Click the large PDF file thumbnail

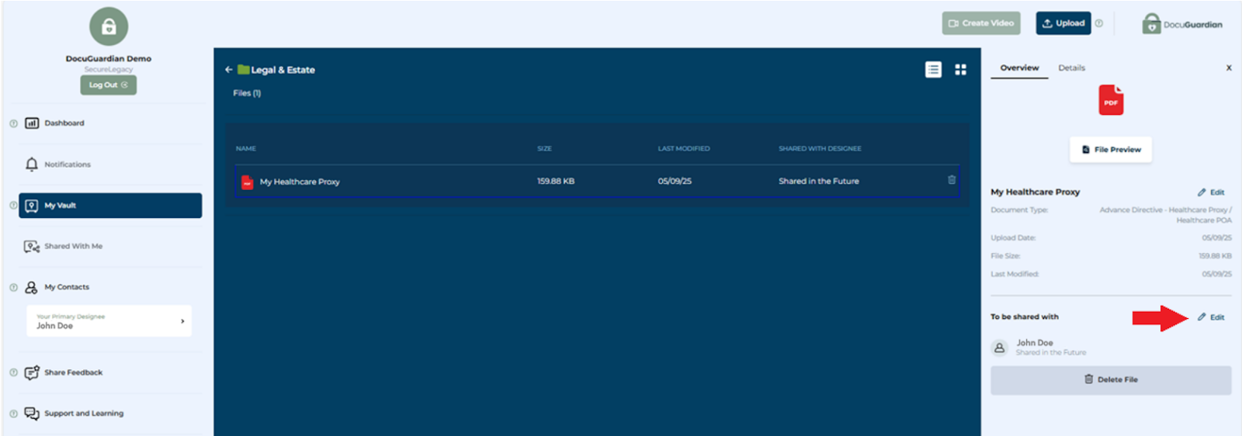click(1111, 100)
